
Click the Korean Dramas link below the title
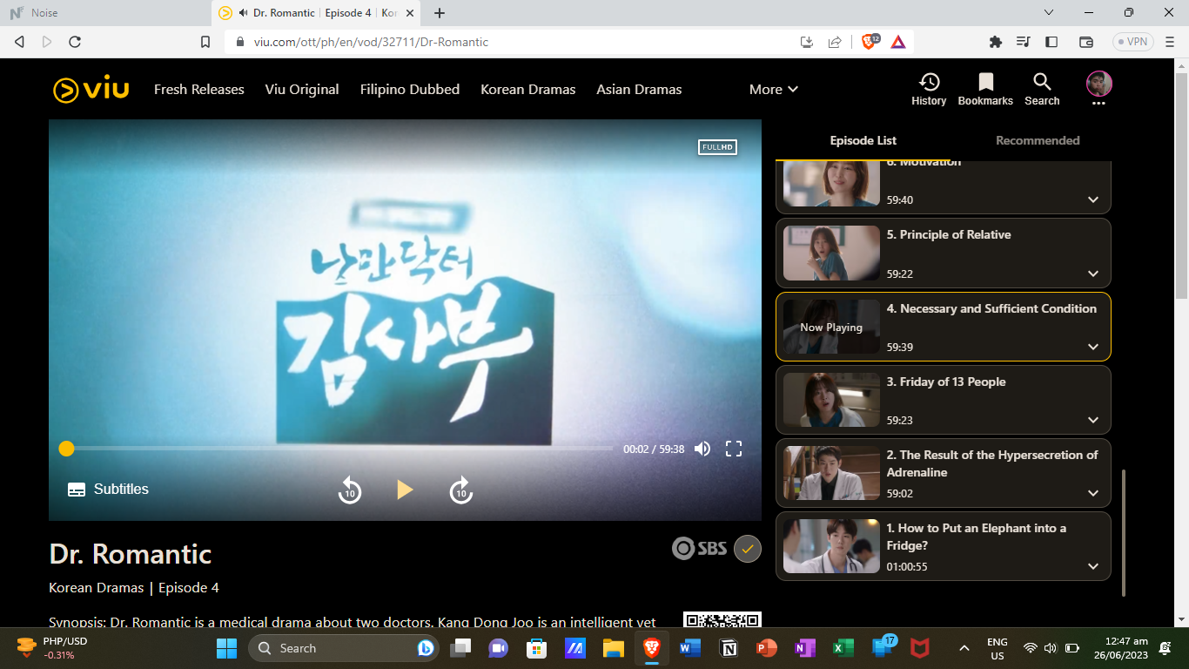click(97, 588)
